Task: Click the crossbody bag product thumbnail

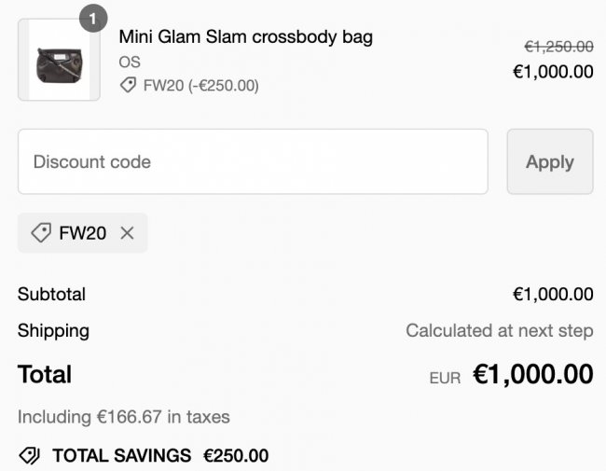Action: pos(59,60)
